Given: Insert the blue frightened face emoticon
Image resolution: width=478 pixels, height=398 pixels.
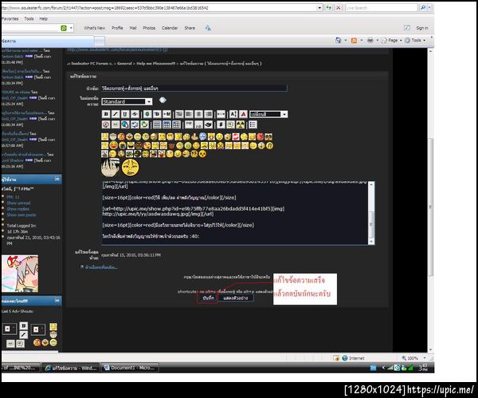Looking at the screenshot, I should 203,136.
